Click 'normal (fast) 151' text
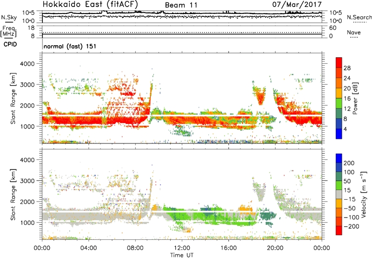This screenshot has height=258, width=372. point(70,46)
